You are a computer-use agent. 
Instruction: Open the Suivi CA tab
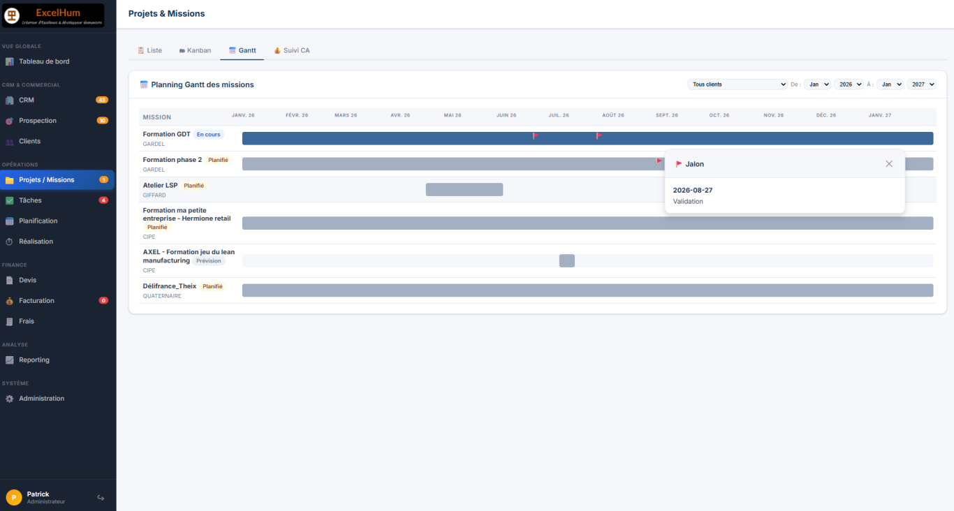point(292,50)
